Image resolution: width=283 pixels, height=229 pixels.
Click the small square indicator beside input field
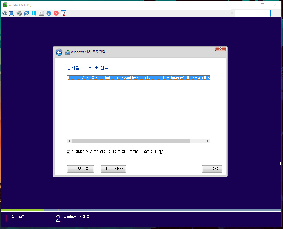click(x=232, y=13)
